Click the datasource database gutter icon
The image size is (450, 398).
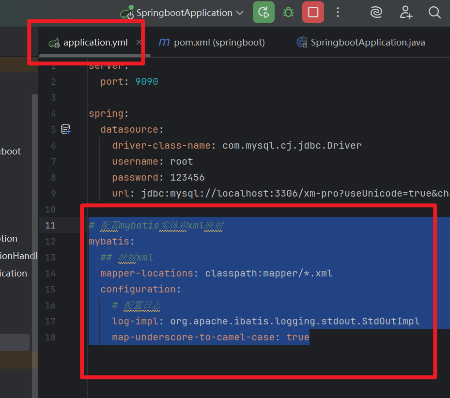(x=66, y=129)
